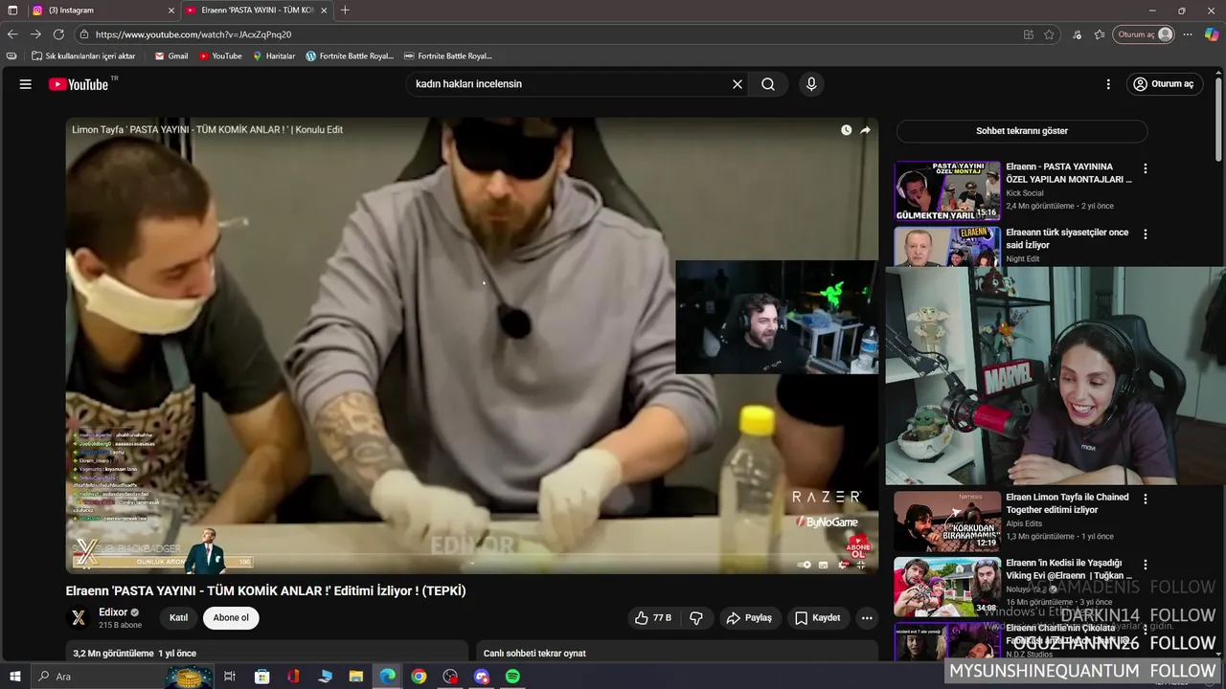Bookmark the page with the star icon

tap(1049, 34)
